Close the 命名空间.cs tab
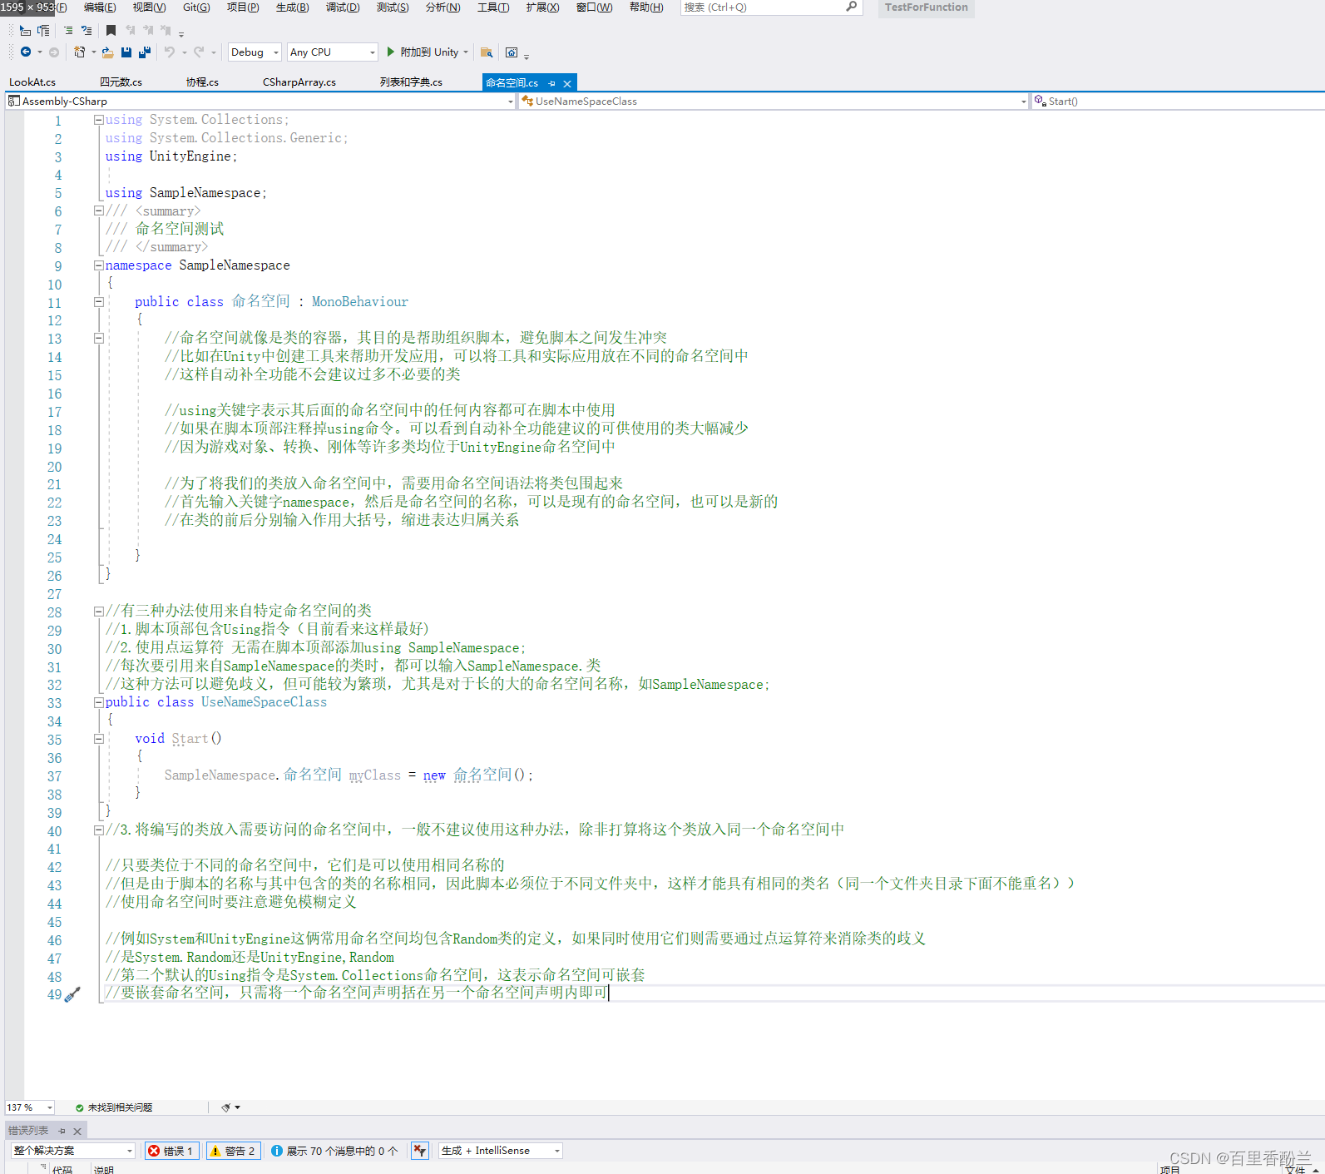The width and height of the screenshot is (1325, 1174). (567, 83)
